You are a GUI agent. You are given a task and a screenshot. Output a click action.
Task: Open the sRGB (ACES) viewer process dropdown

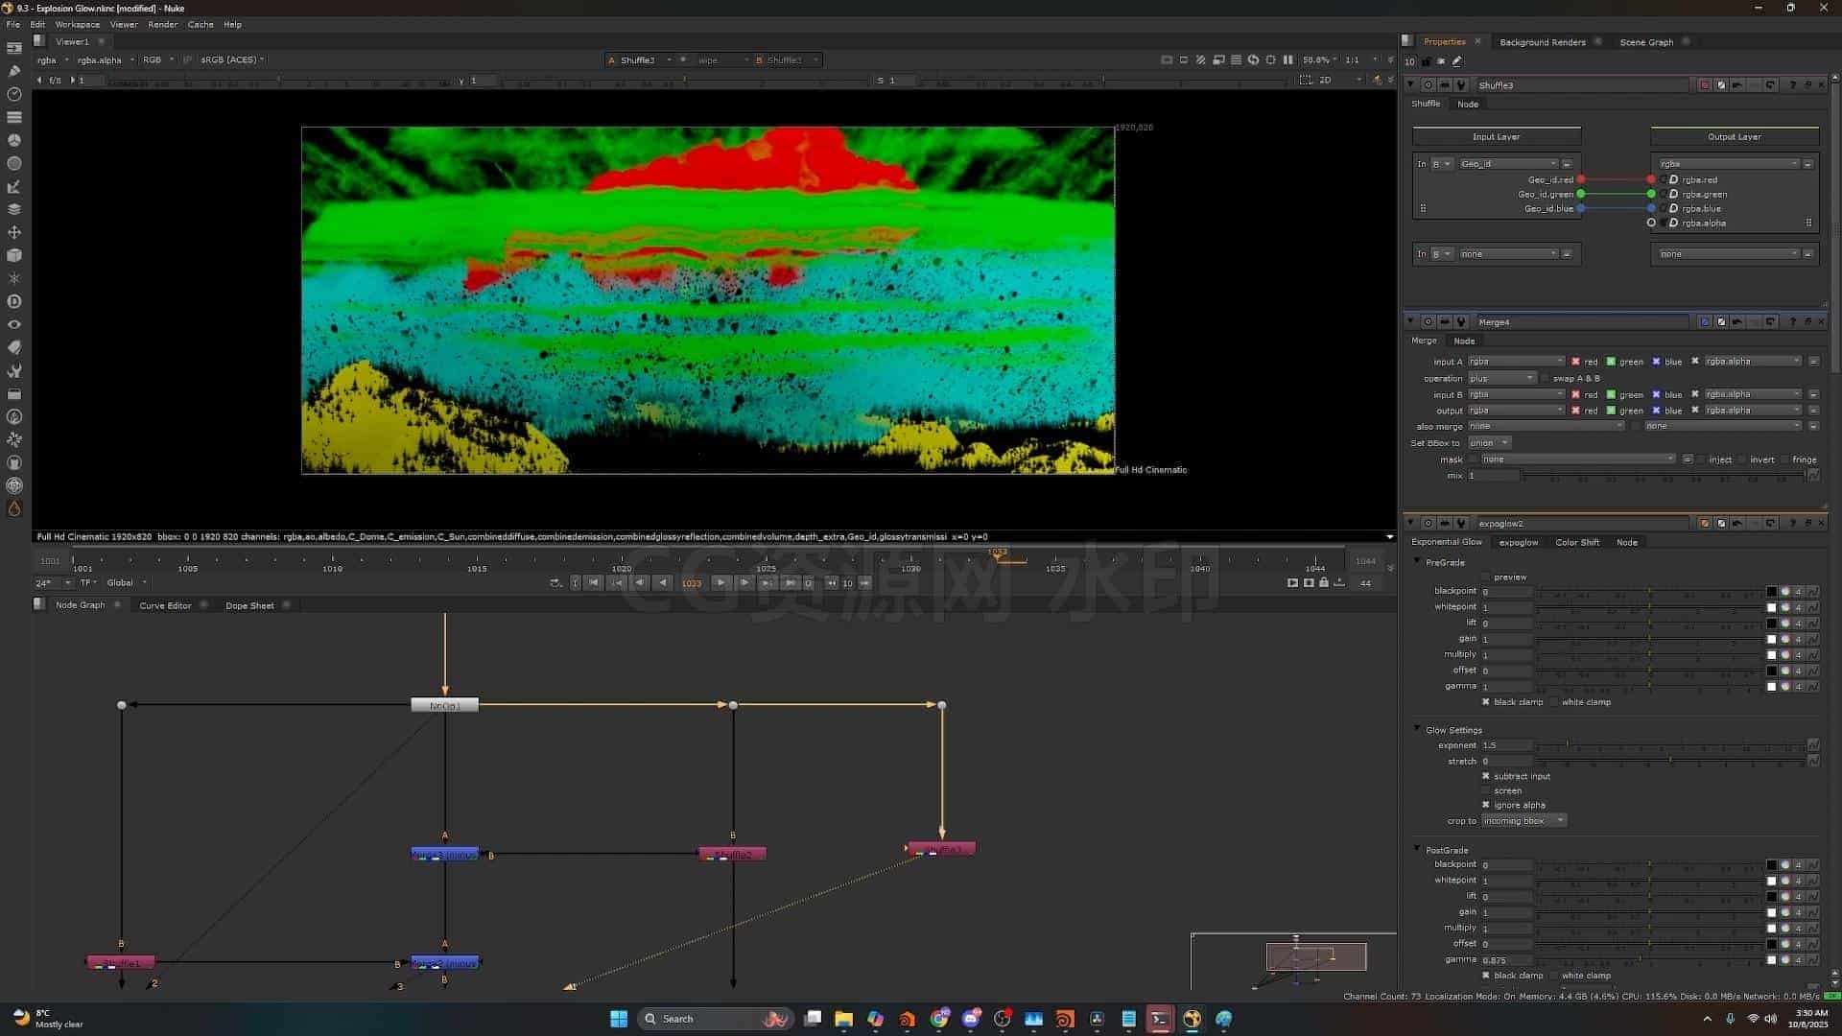231,59
